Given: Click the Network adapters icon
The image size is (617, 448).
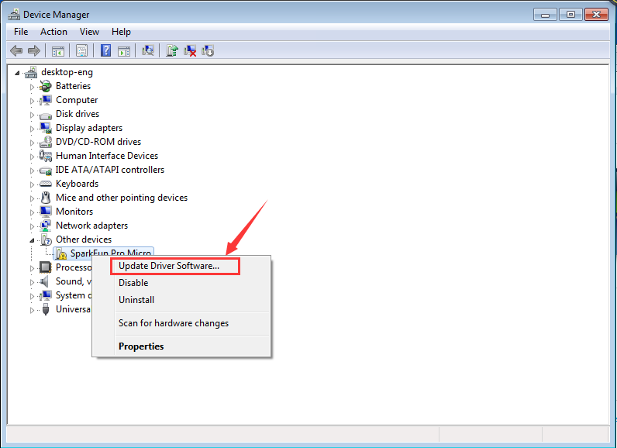Looking at the screenshot, I should pyautogui.click(x=46, y=226).
